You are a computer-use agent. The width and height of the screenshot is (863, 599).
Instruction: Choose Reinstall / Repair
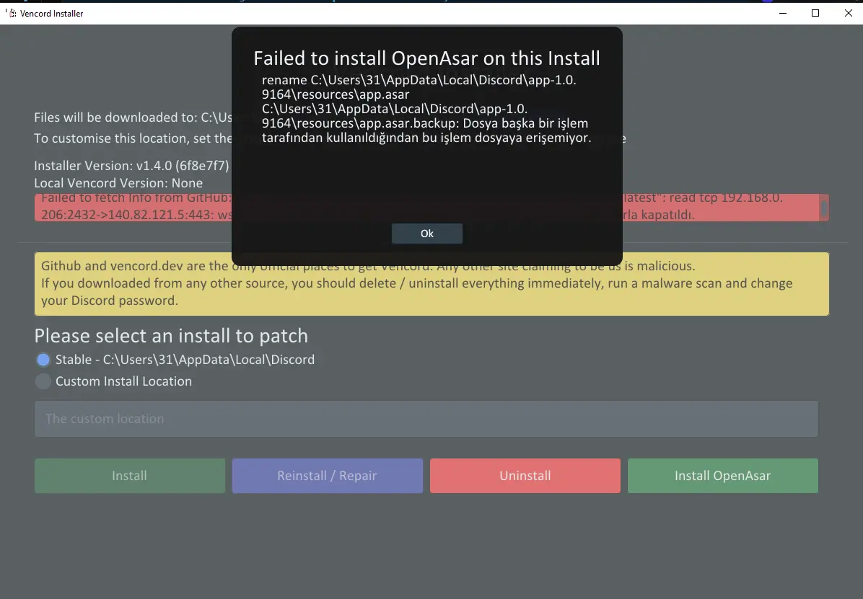(327, 475)
